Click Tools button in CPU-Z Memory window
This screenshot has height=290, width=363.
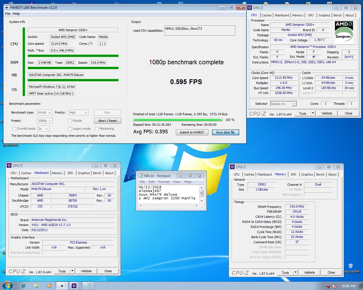285,272
